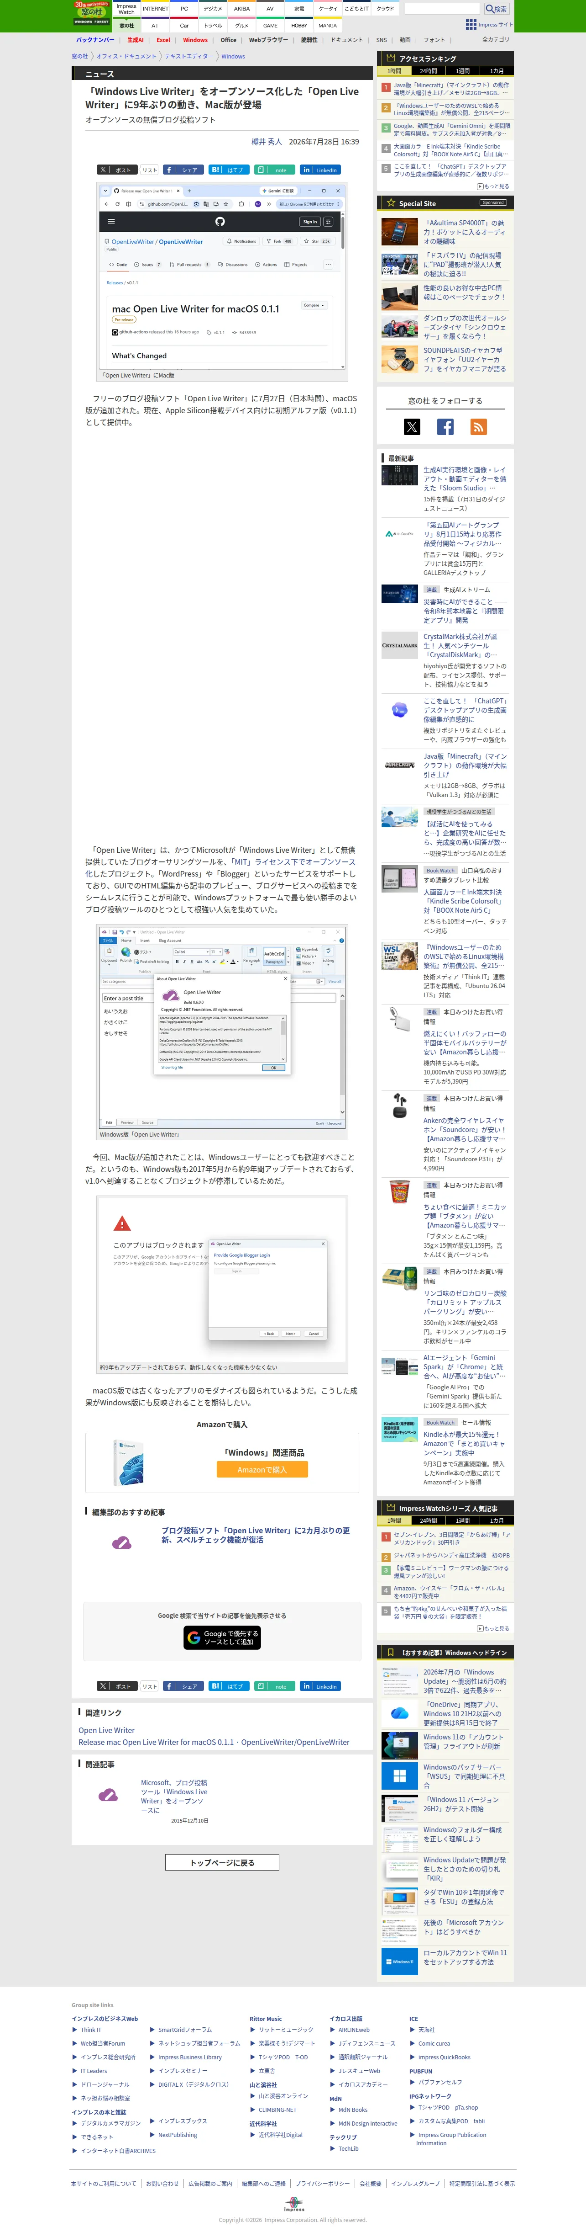Click the リスト button beneath the article byline
Viewport: 586px width, 2238px height.
click(149, 170)
